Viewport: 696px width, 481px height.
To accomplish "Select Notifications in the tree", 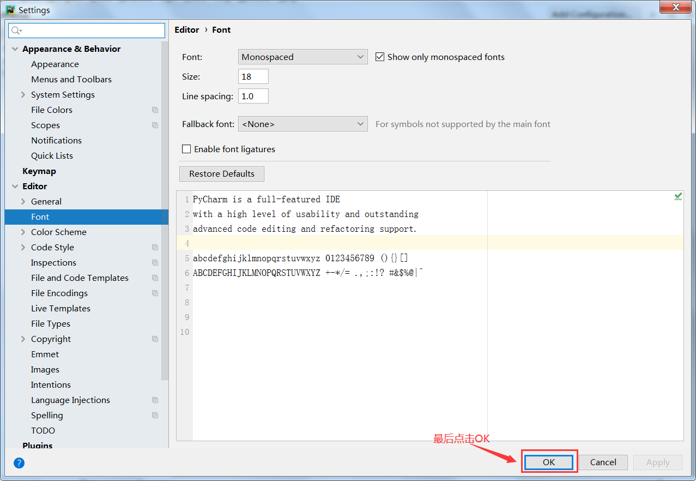I will coord(56,140).
